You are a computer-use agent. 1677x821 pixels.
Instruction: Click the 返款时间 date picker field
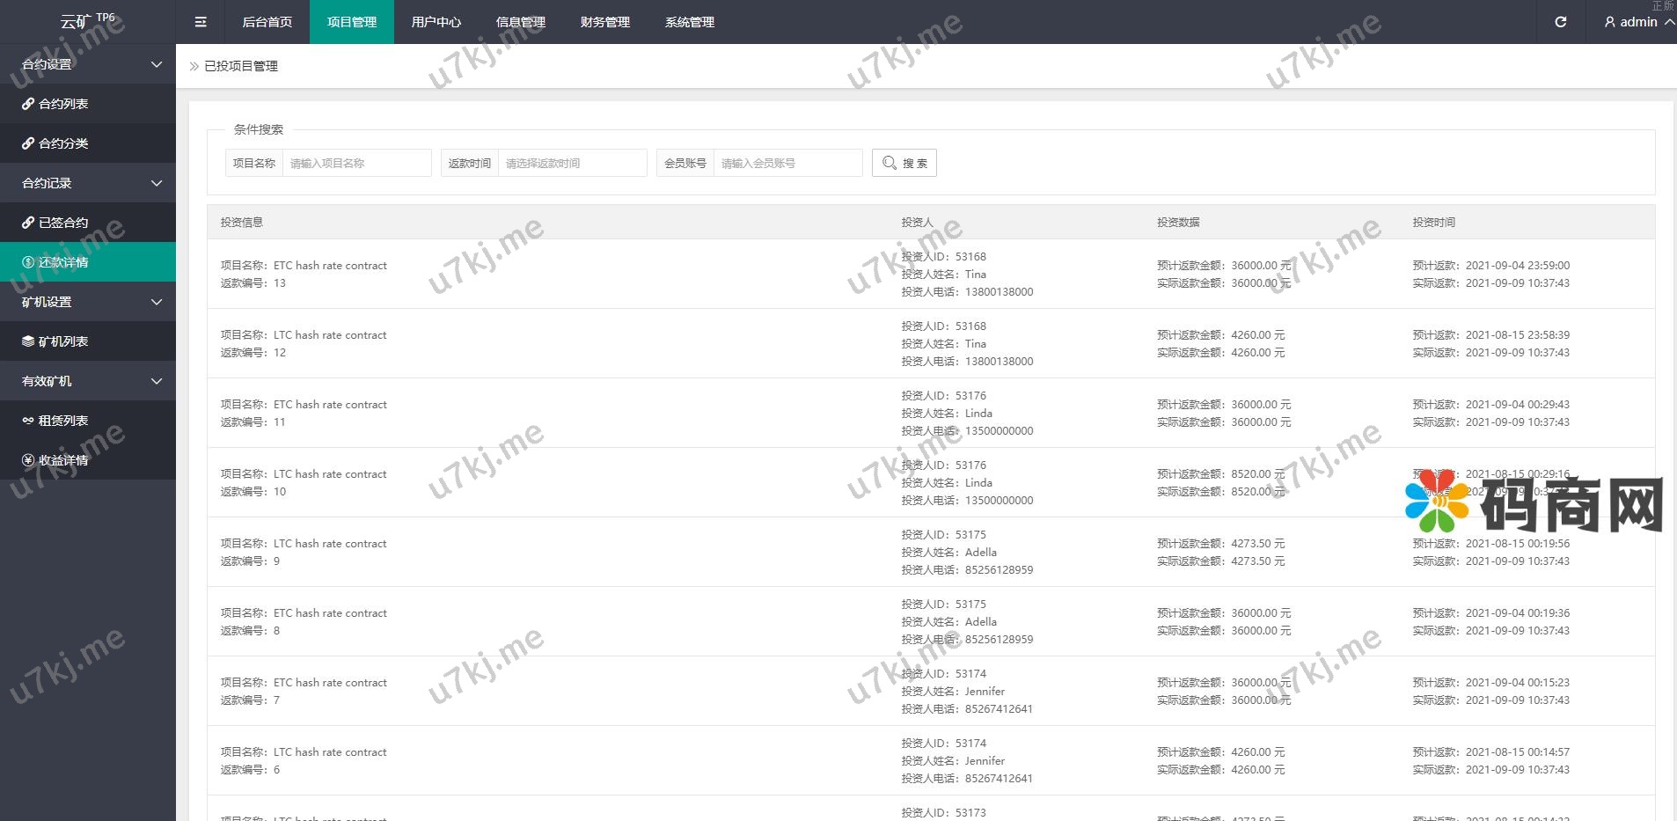tap(572, 163)
